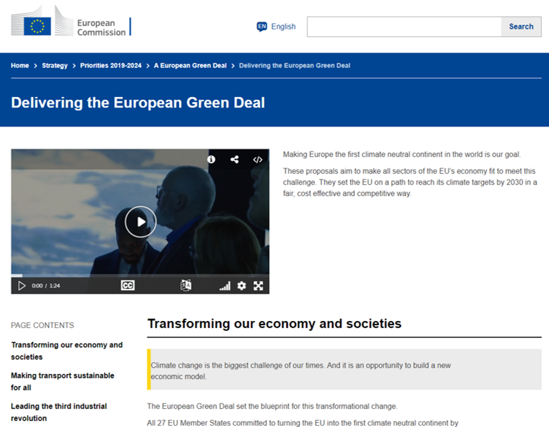The height and width of the screenshot is (427, 549).
Task: Jump to Making transport sustainable for all
Action: 62,382
